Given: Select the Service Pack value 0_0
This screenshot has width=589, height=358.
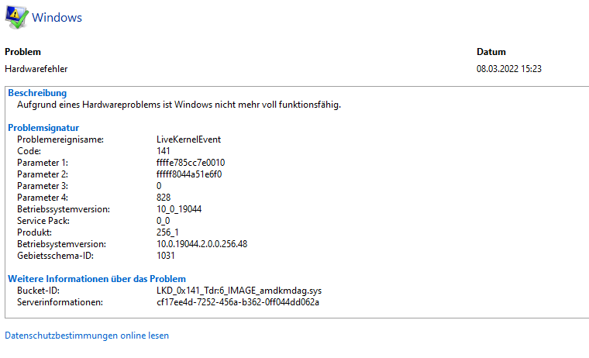Looking at the screenshot, I should 163,221.
